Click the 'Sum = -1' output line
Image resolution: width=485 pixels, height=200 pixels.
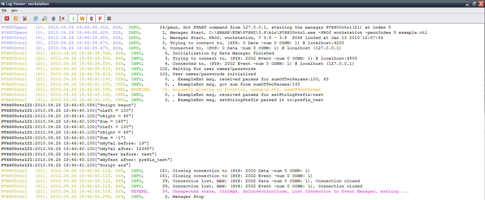click(63, 137)
